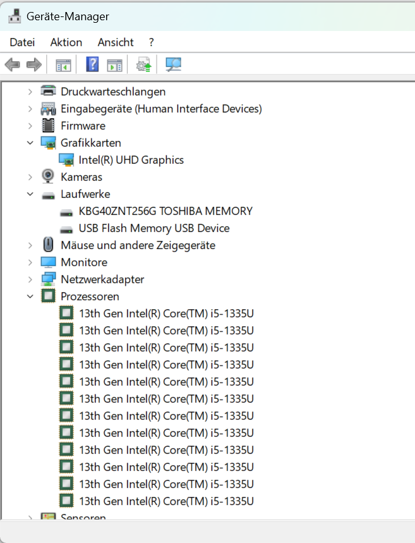Click the Back arrow toolbar icon

pos(13,64)
